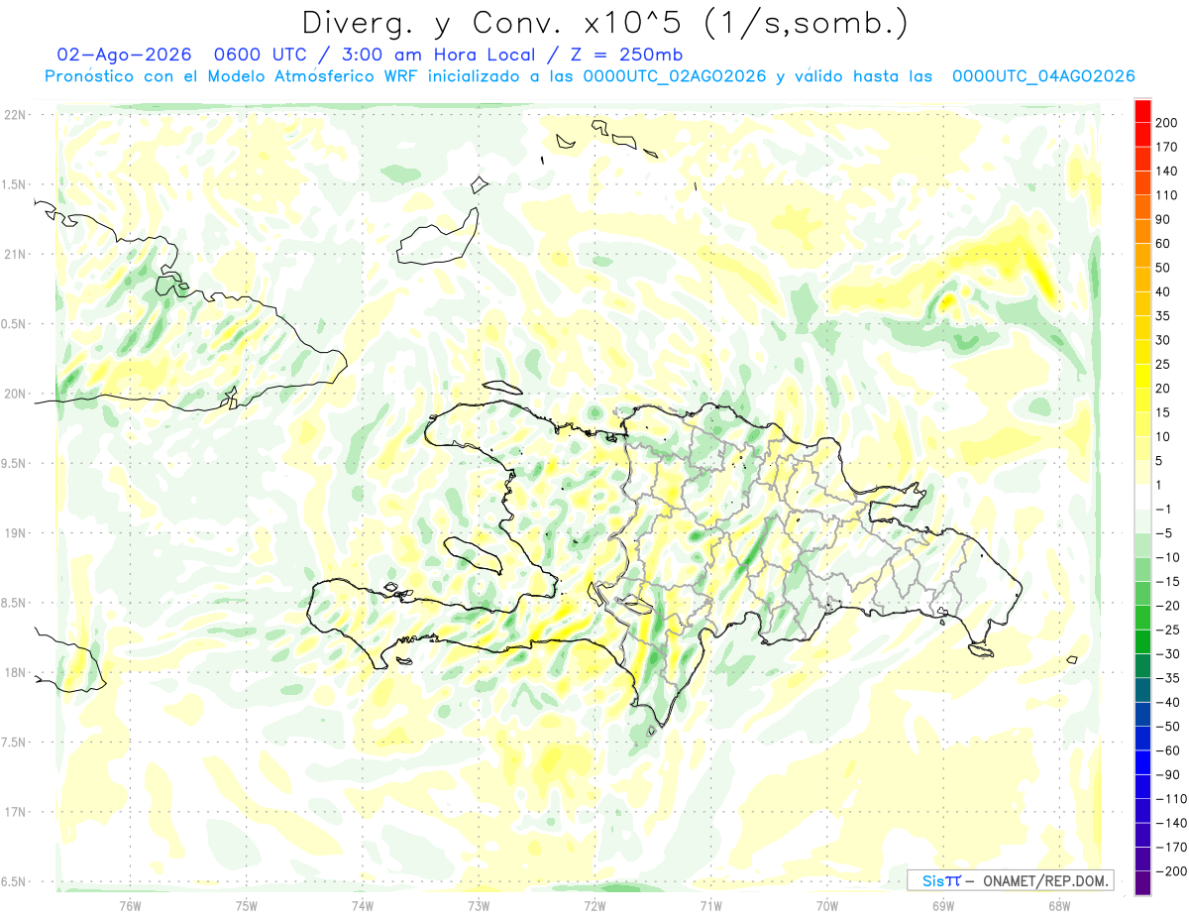Screen dimensions: 1189x919
Task: Click the '20N' latitude label
Action: point(14,394)
